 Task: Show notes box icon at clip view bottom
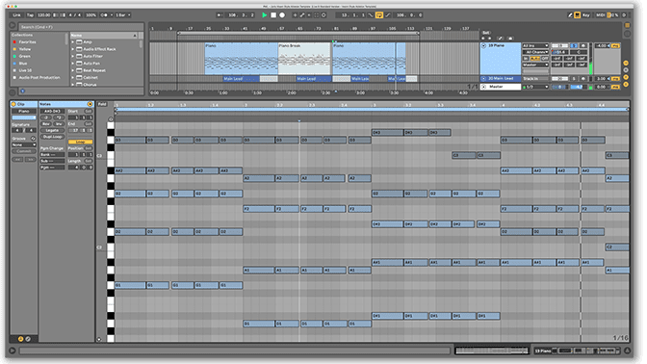(20, 339)
